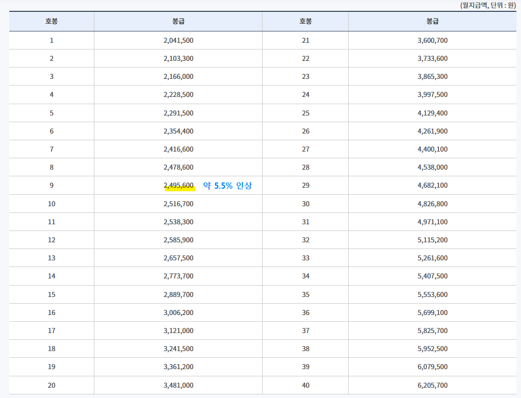Click the second 봉급 column header
The width and height of the screenshot is (521, 398).
[432, 21]
